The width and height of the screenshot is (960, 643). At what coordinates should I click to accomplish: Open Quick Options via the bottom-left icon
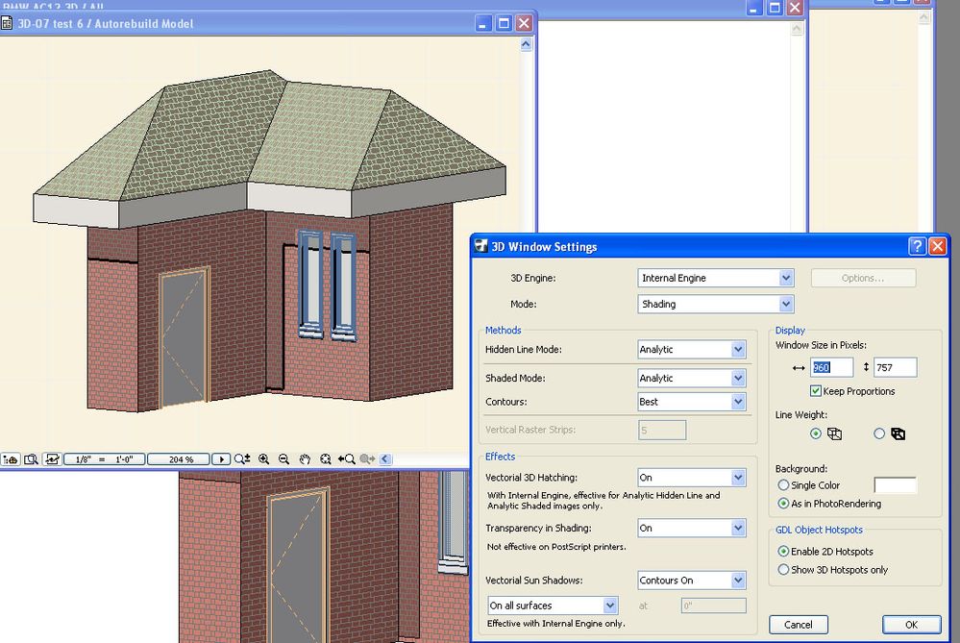11,458
